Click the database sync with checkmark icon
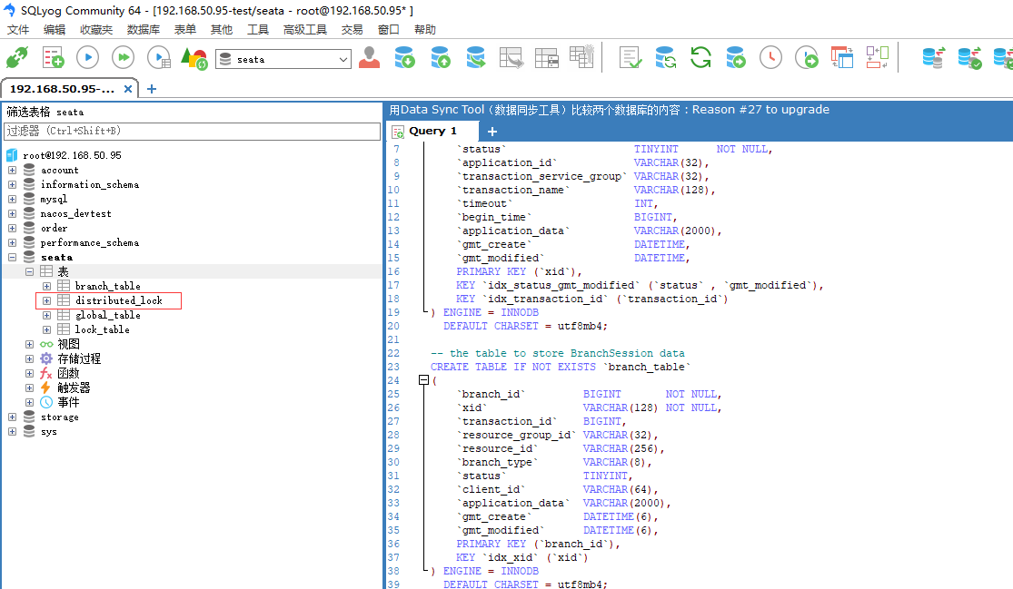 [969, 57]
